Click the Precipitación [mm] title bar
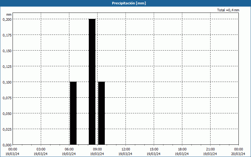The width and height of the screenshot is (251, 157). point(125,3)
